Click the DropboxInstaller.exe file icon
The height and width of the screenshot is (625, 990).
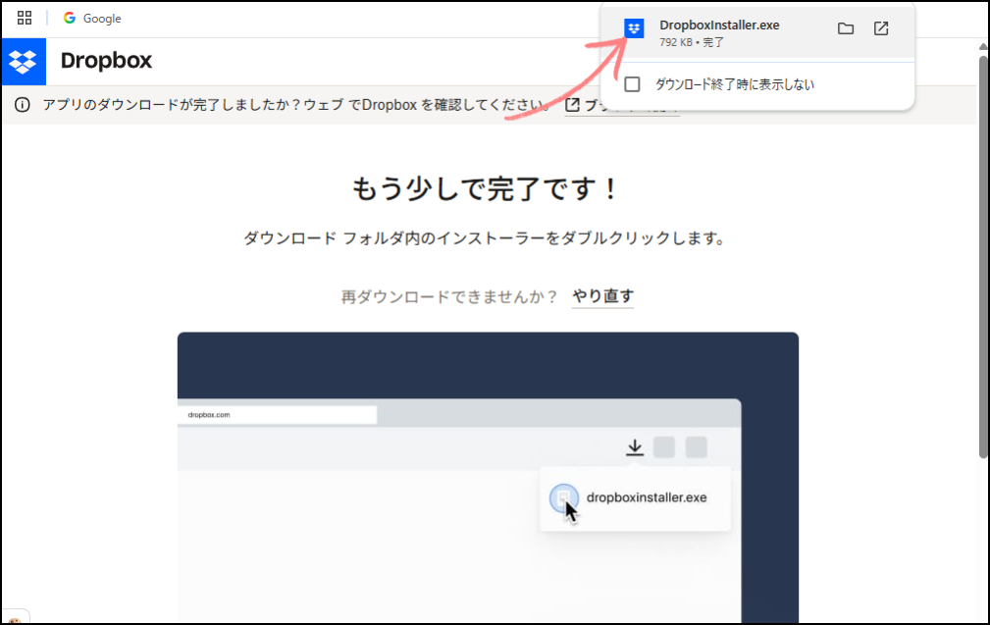(x=634, y=28)
